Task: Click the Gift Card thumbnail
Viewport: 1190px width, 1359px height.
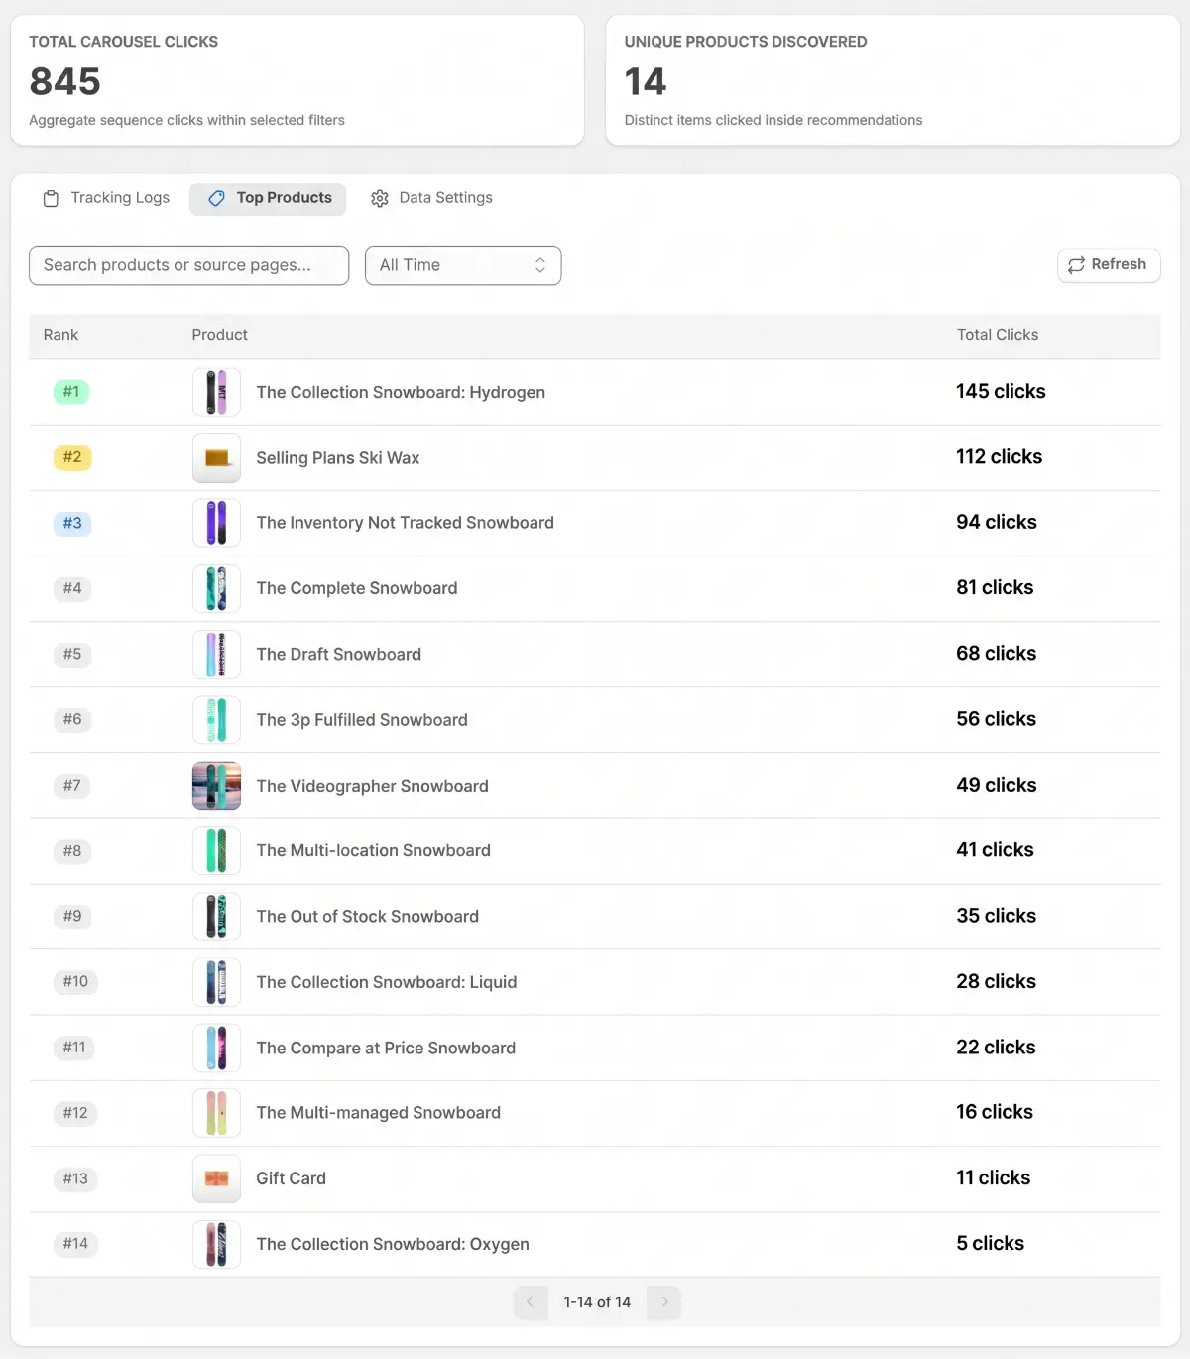Action: pos(216,1178)
